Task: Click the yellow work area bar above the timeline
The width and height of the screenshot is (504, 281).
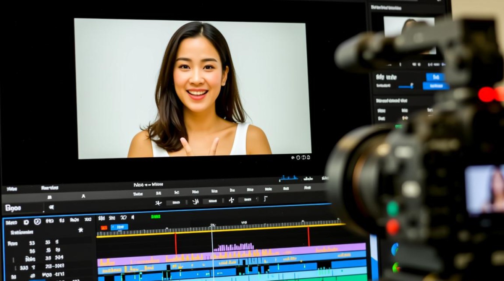Action: 221,230
